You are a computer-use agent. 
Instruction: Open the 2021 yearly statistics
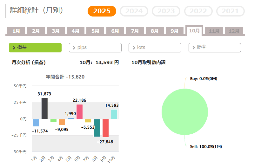230,11
